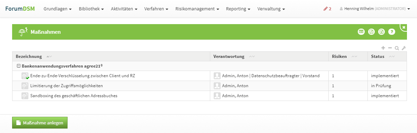Image resolution: width=417 pixels, height=133 pixels.
Task: Open the Risikomanagement dropdown menu
Action: click(197, 9)
